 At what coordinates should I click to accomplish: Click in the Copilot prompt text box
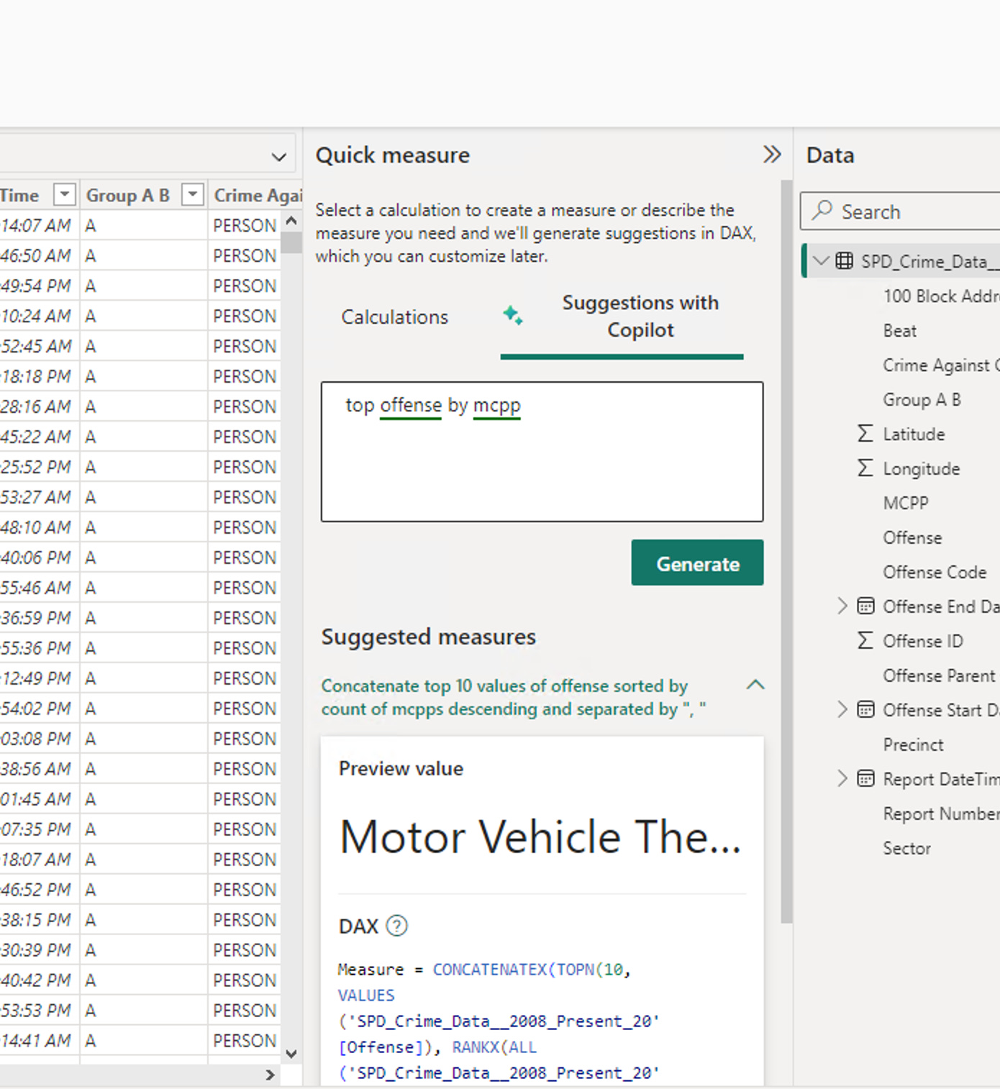(542, 460)
